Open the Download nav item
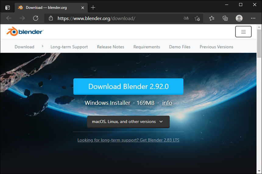The image size is (262, 174). pyautogui.click(x=24, y=47)
